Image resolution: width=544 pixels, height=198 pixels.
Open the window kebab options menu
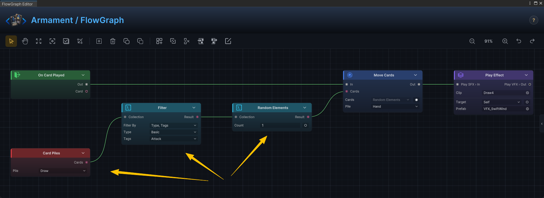530,3
